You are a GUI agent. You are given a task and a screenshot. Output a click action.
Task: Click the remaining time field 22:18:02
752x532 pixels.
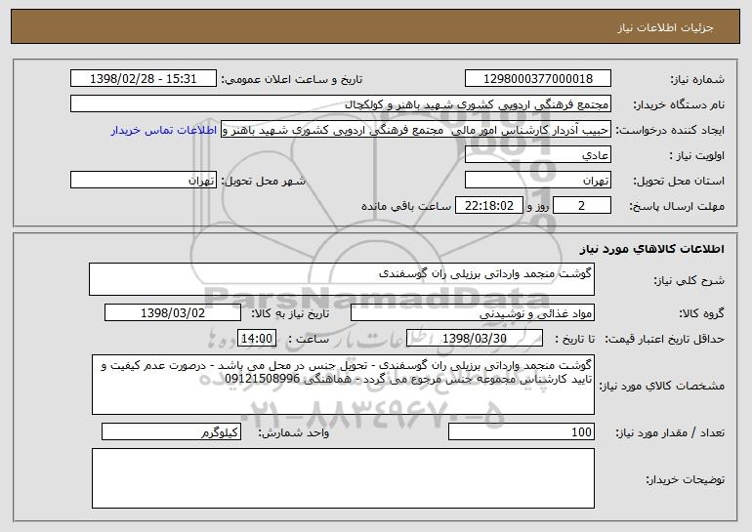[488, 206]
